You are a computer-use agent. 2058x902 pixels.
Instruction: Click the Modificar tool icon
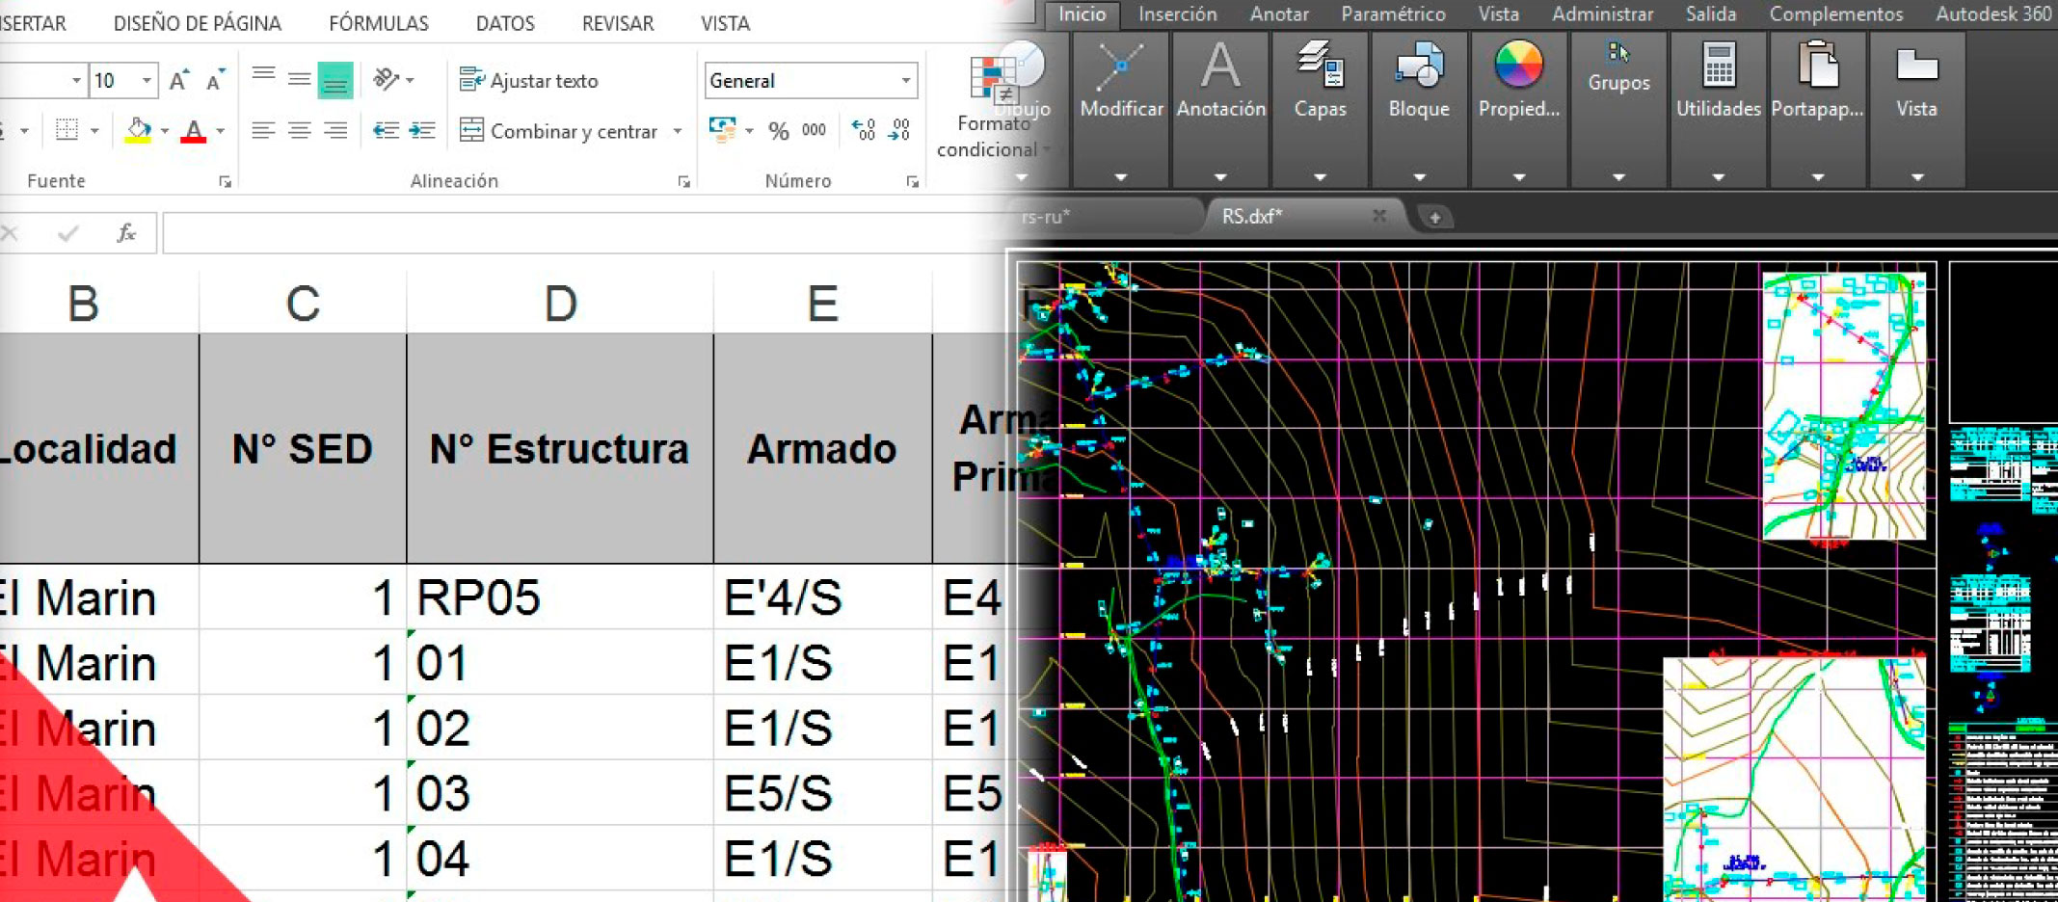pyautogui.click(x=1121, y=67)
